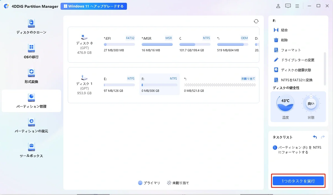The width and height of the screenshot is (333, 195).
Task: Open the feedback chat icon
Action: [x=288, y=6]
